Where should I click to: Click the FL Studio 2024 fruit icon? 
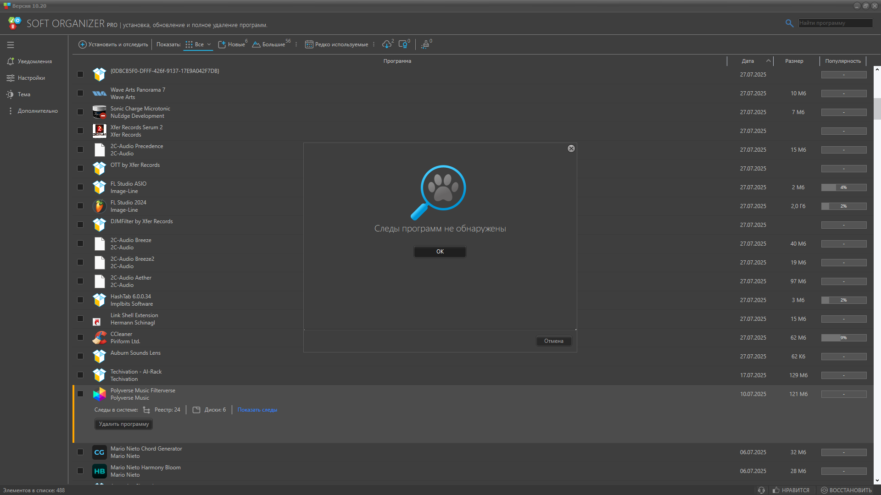coord(99,206)
